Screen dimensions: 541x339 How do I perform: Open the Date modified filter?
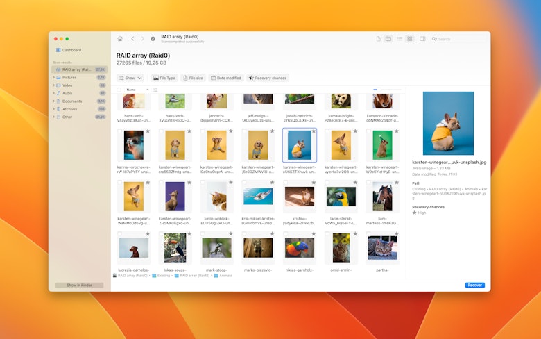[226, 78]
